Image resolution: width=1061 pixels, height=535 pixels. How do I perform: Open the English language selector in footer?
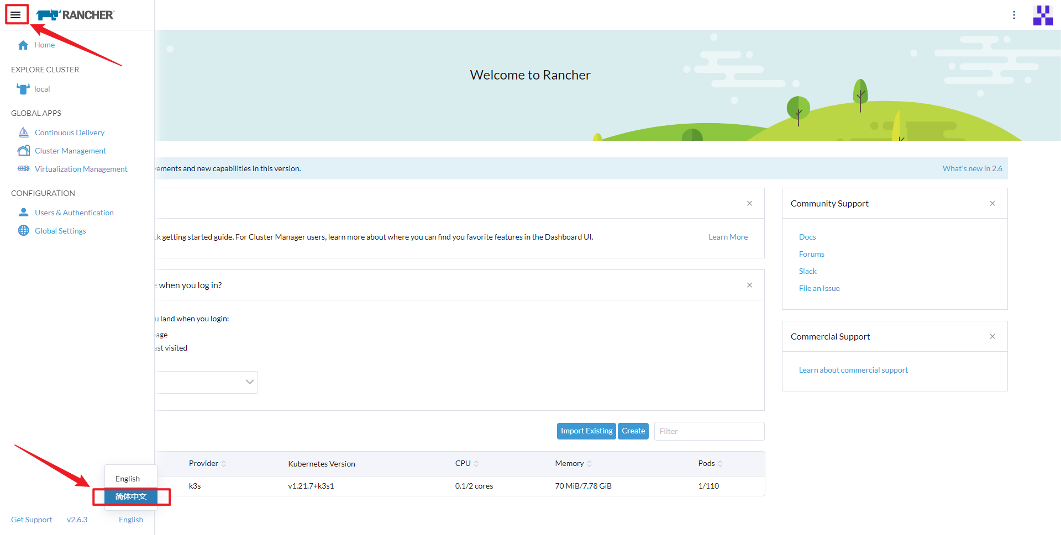[x=130, y=519]
